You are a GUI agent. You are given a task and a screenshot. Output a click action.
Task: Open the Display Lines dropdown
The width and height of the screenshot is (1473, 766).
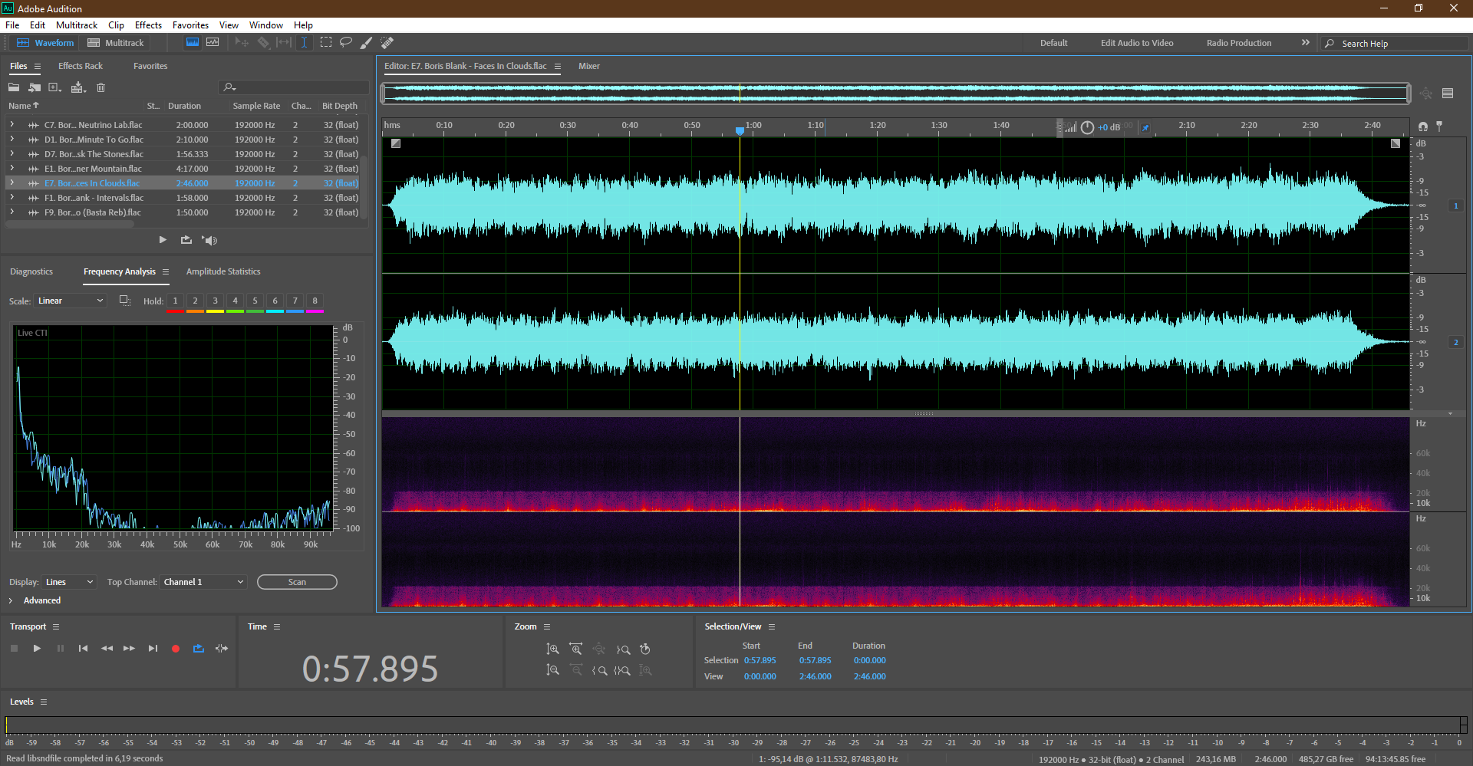coord(69,582)
